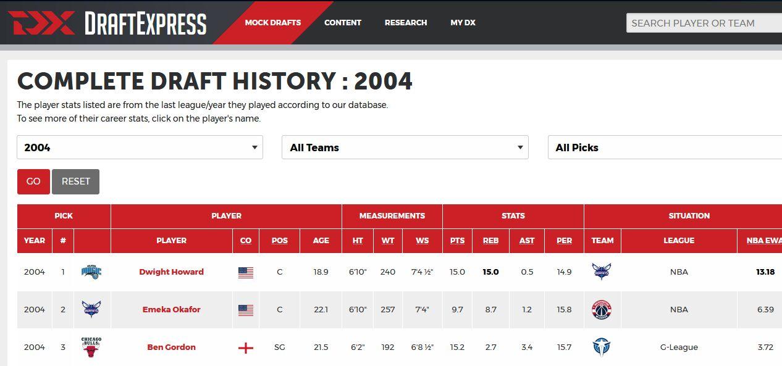Click G-League cell in Ben Gordon's row

pyautogui.click(x=679, y=347)
